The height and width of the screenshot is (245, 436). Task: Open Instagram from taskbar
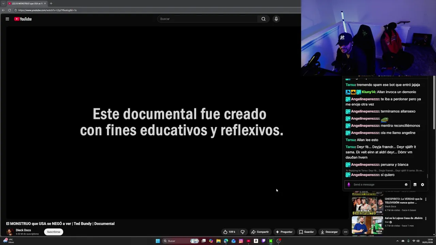pyautogui.click(x=241, y=241)
